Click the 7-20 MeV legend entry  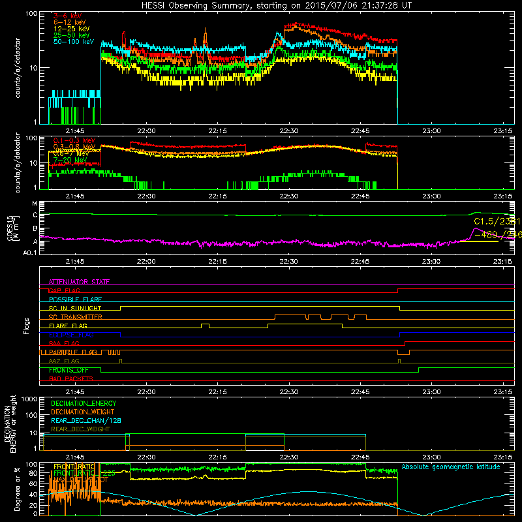click(x=70, y=160)
